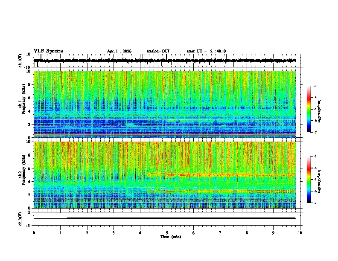The width and height of the screenshot is (338, 261).
Task: Click the ch.2 spectrogram colorbar
Action: (x=309, y=180)
